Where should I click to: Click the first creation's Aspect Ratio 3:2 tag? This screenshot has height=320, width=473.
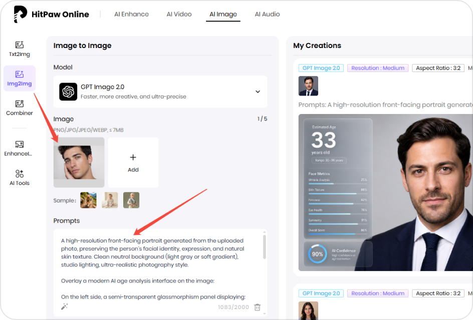point(438,68)
